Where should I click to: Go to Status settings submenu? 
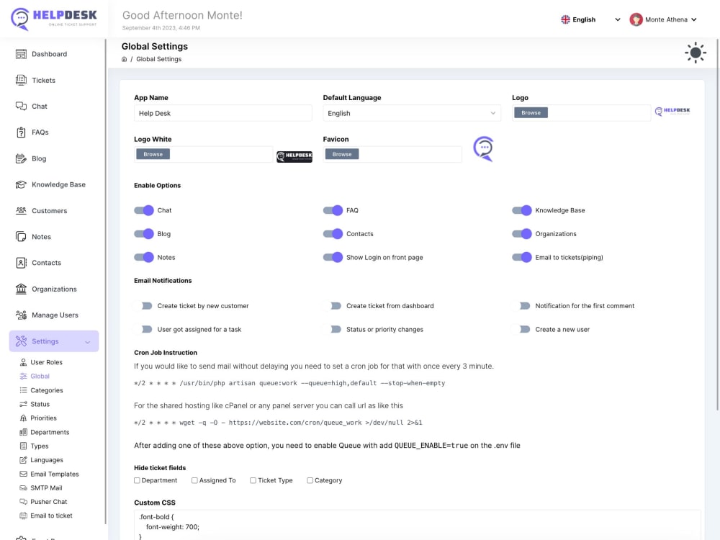[x=40, y=404]
